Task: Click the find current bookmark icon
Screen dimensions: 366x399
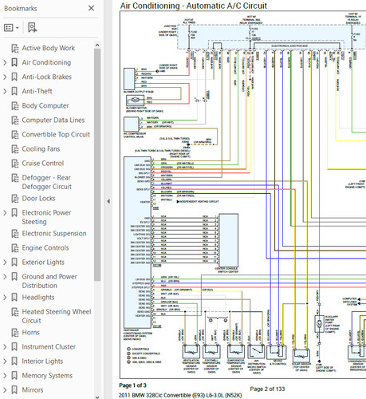Action: coord(33,28)
